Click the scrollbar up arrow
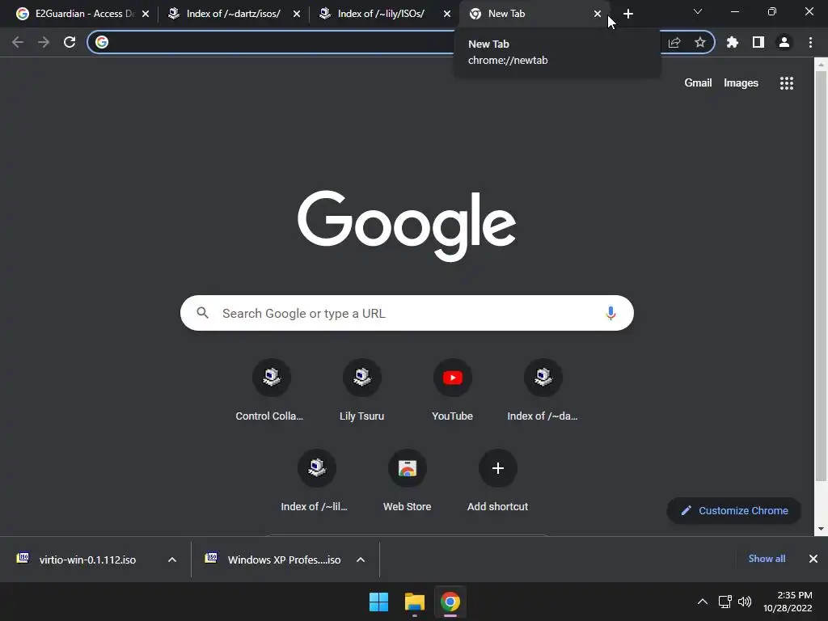This screenshot has height=621, width=828. (821, 65)
